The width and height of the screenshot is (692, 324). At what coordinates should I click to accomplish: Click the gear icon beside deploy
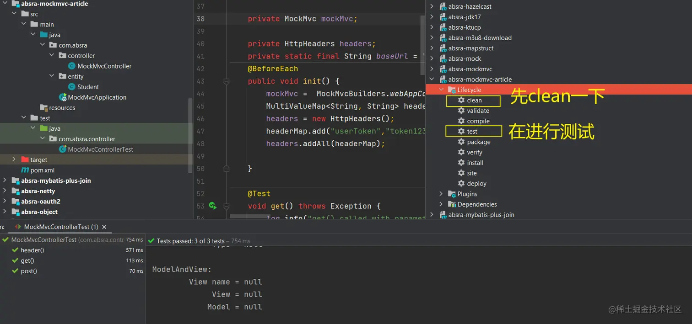point(461,183)
